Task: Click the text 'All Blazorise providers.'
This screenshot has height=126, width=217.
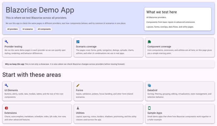Action: pyautogui.click(x=156, y=17)
